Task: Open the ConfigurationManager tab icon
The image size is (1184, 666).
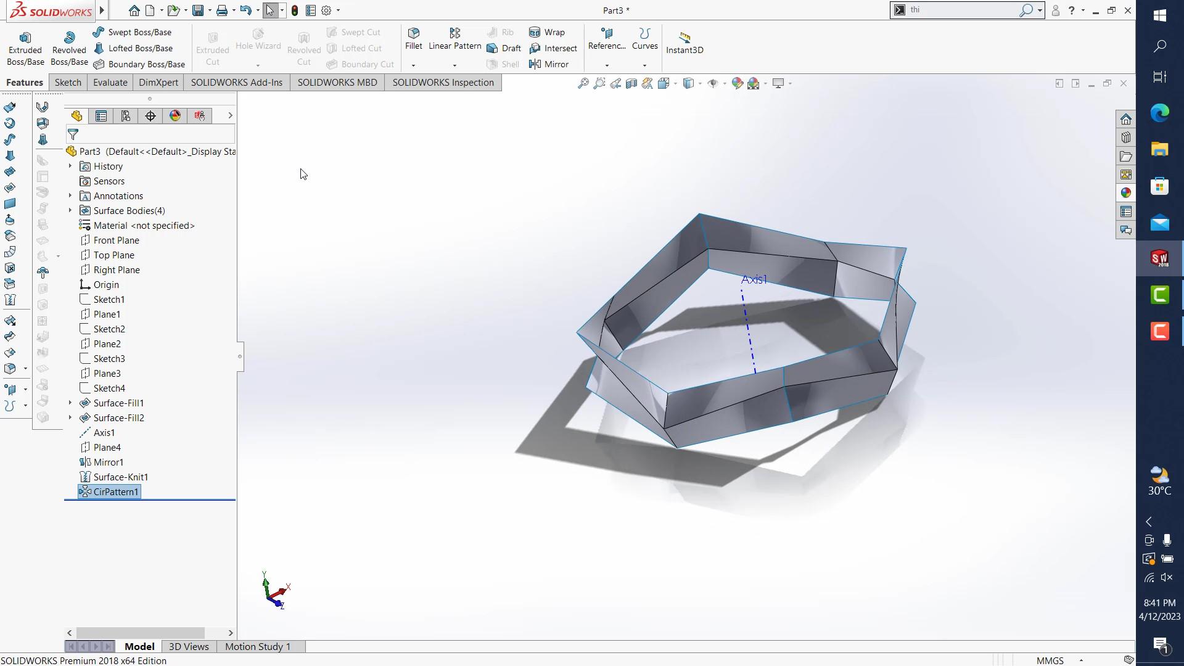Action: pos(126,116)
